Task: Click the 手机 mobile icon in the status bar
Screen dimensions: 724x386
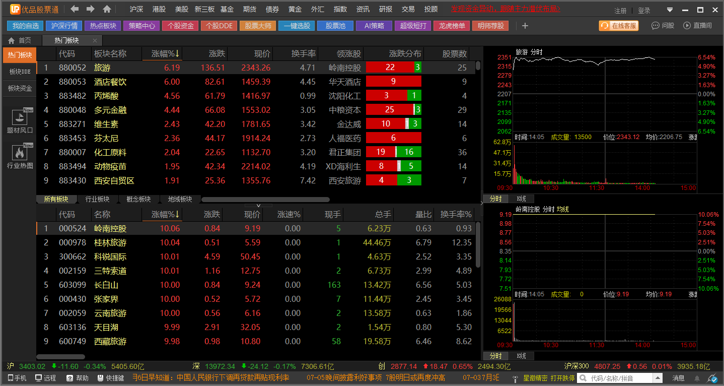Action: pyautogui.click(x=17, y=378)
